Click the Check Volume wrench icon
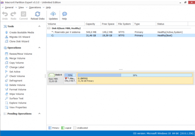The width and height of the screenshot is (195, 136). click(x=6, y=76)
